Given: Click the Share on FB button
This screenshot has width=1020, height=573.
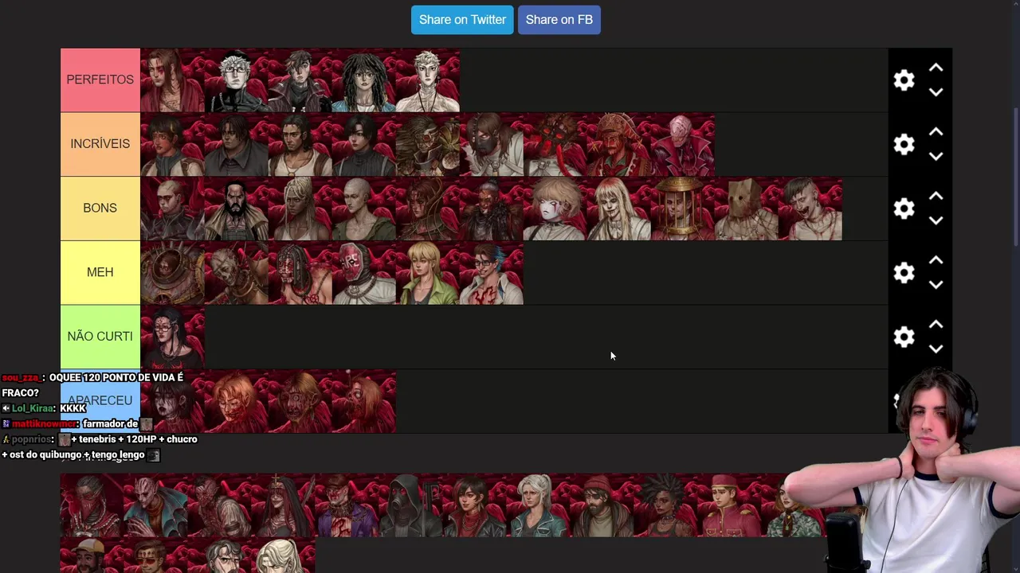Looking at the screenshot, I should (x=559, y=20).
